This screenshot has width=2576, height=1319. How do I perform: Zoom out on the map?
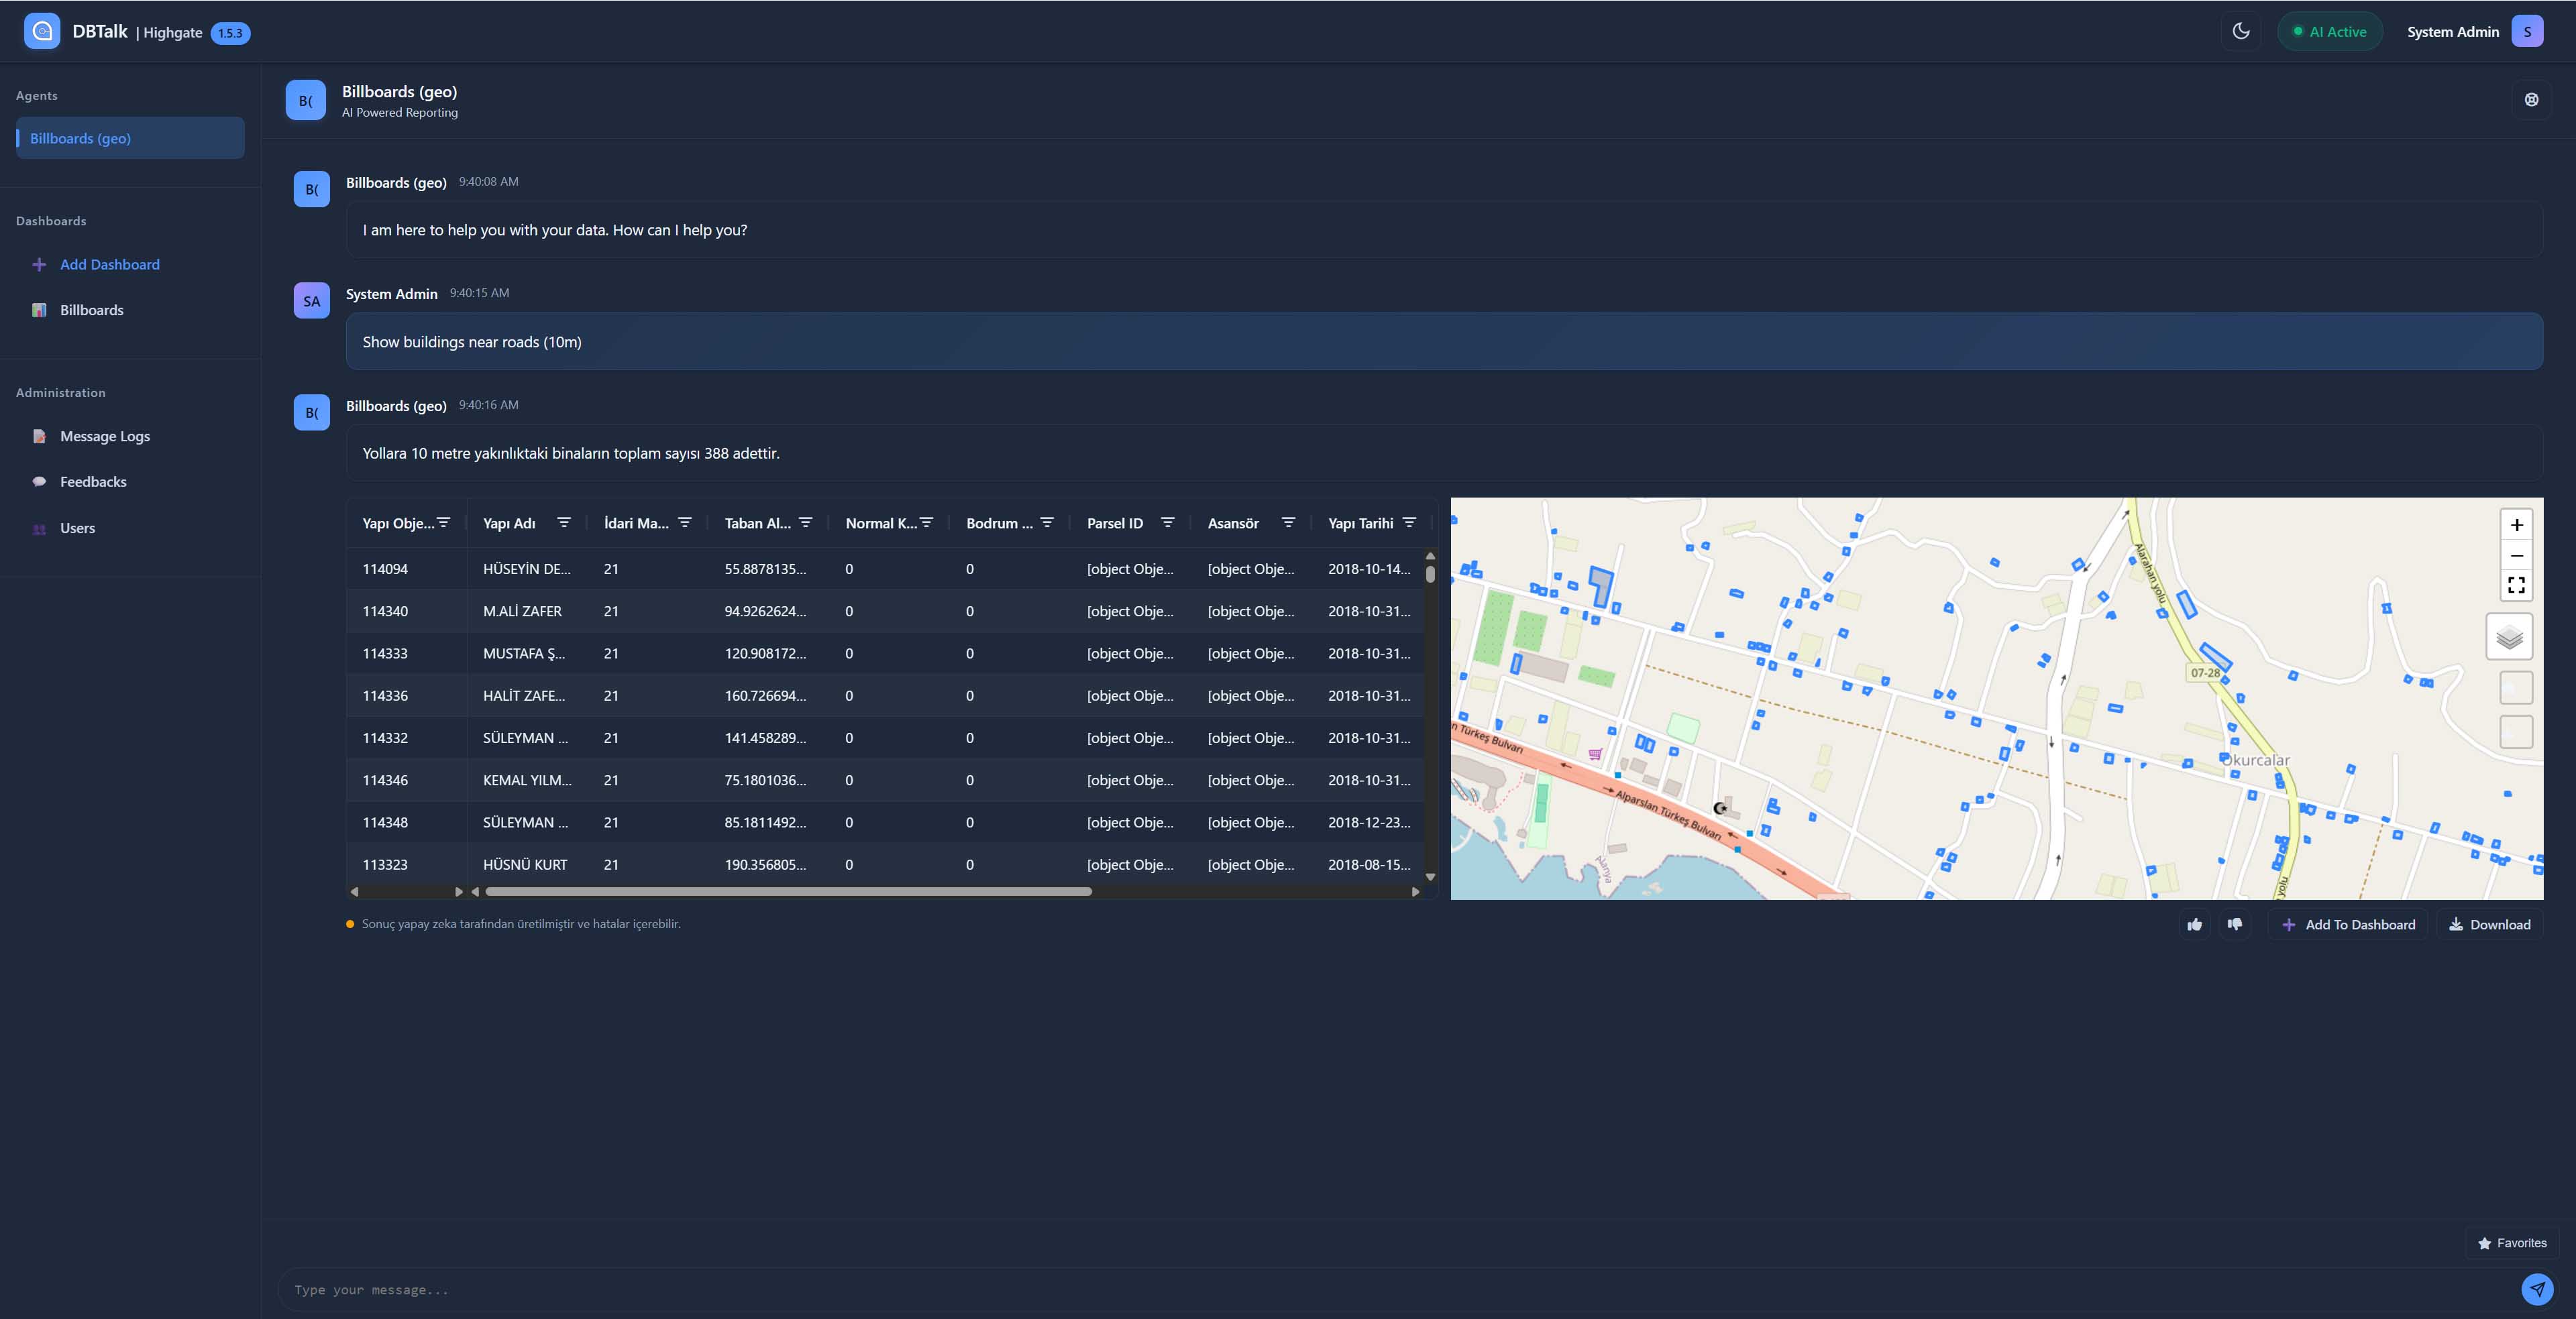click(2516, 556)
